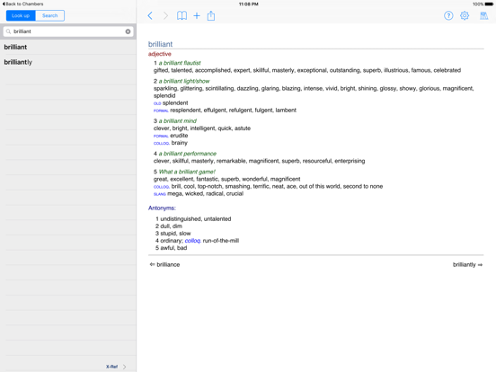This screenshot has height=372, width=496.
Task: Expand X-Ref chevron arrow
Action: click(x=125, y=367)
